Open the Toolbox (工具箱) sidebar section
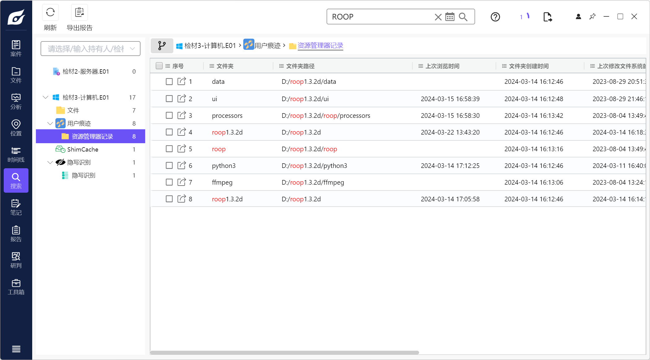Viewport: 650px width, 360px height. click(x=16, y=287)
